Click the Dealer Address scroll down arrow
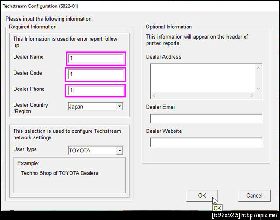This screenshot has width=280, height=220. click(259, 89)
